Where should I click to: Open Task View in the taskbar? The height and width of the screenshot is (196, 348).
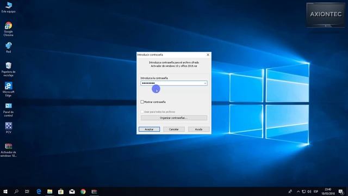point(27,191)
